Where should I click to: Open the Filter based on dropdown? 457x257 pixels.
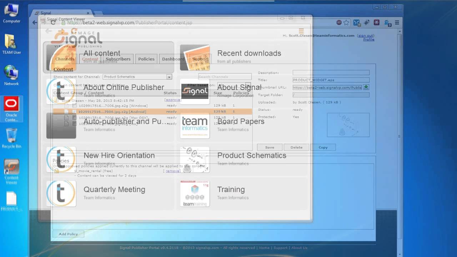234,85
